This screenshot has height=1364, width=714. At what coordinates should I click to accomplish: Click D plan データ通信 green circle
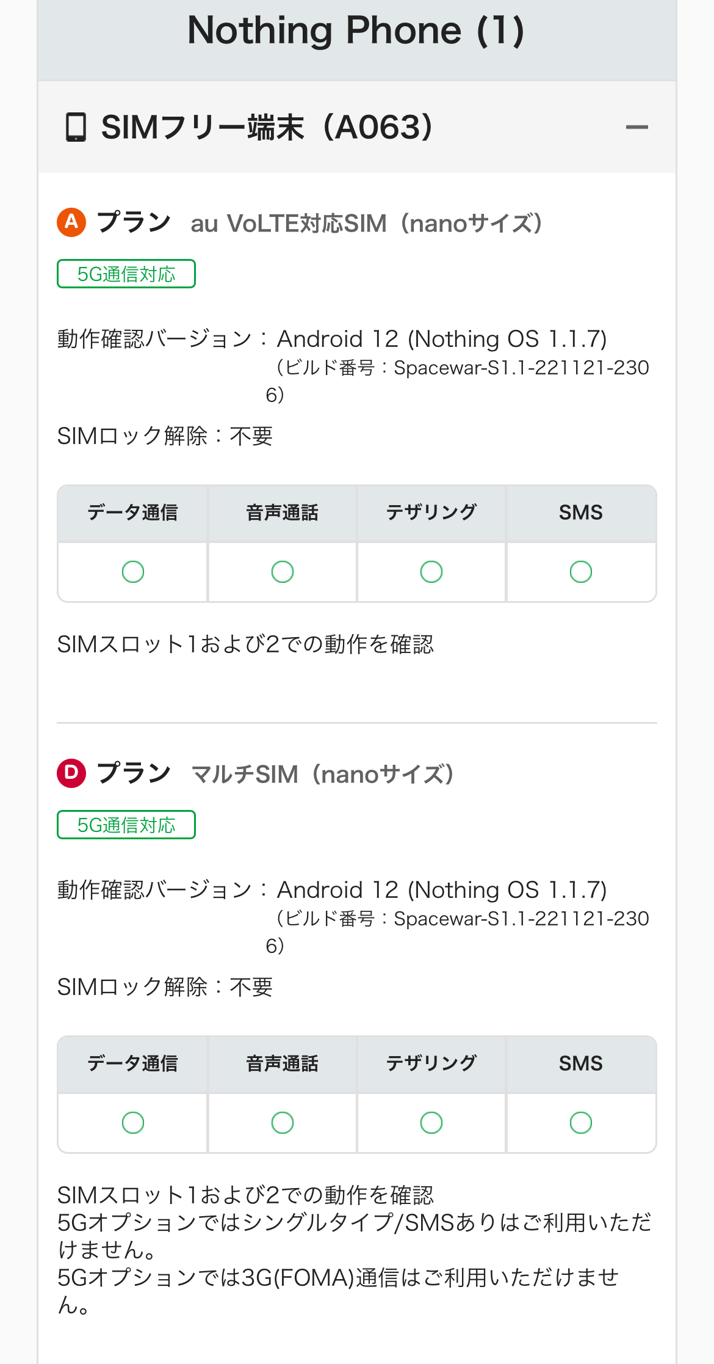pyautogui.click(x=133, y=1123)
